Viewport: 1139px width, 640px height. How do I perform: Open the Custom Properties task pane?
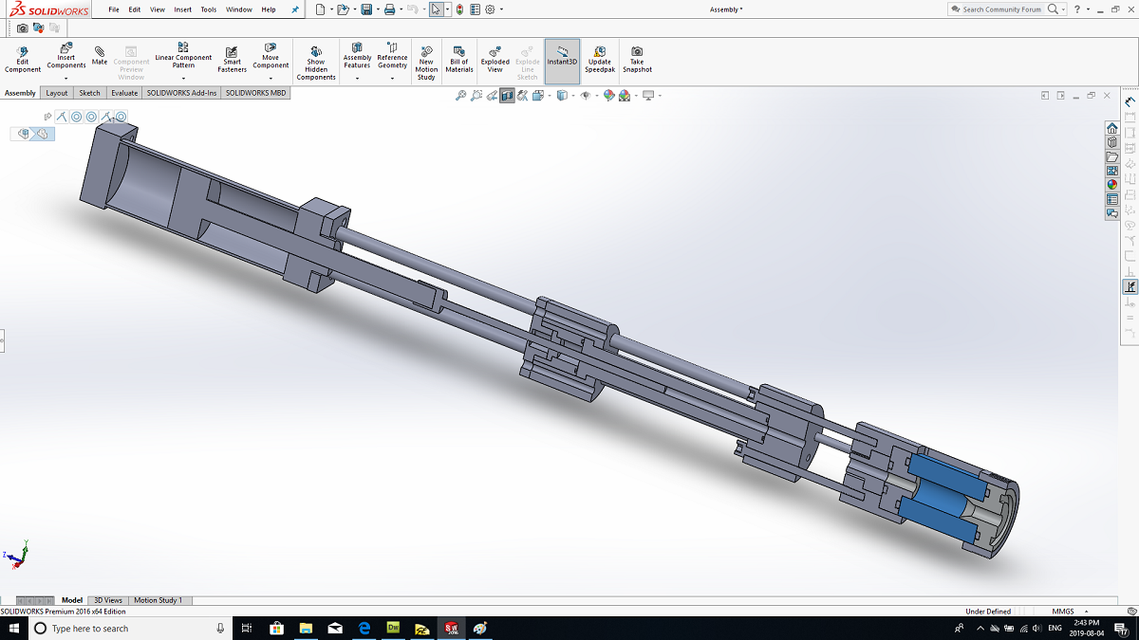click(1111, 199)
